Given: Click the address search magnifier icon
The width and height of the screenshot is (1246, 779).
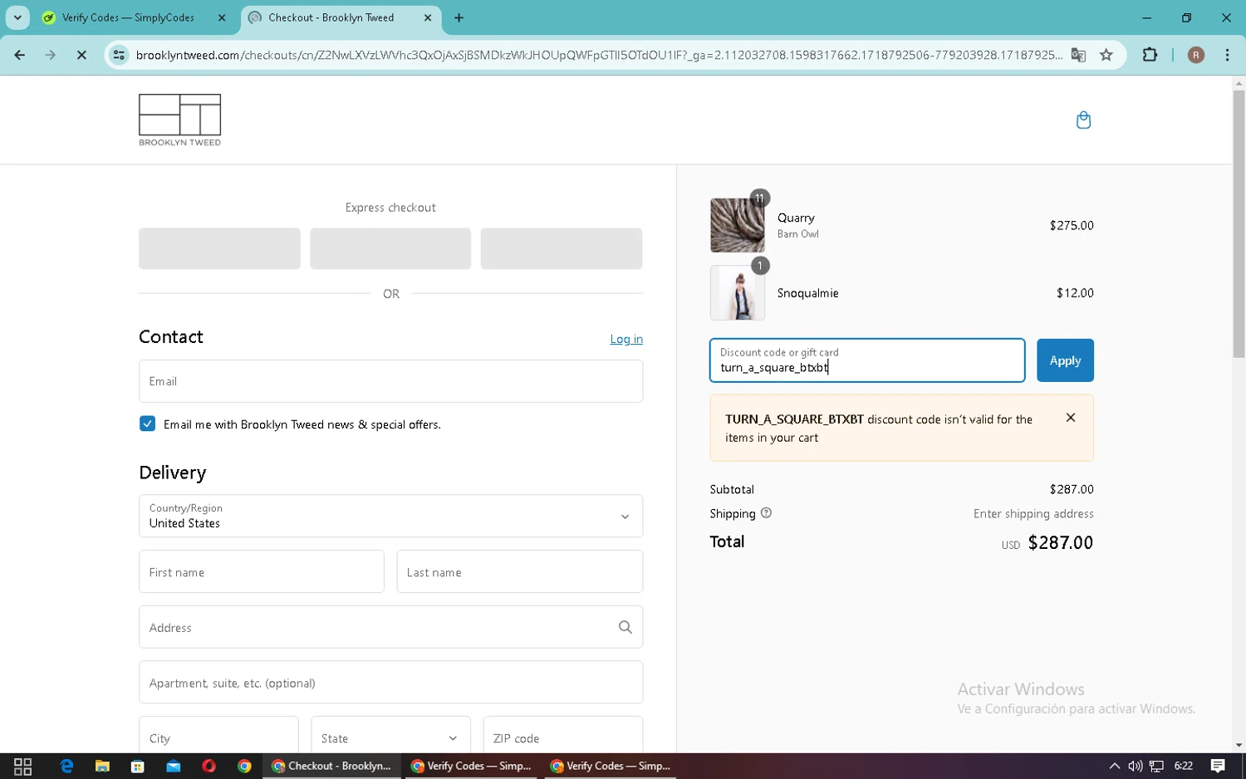Looking at the screenshot, I should coord(625,627).
